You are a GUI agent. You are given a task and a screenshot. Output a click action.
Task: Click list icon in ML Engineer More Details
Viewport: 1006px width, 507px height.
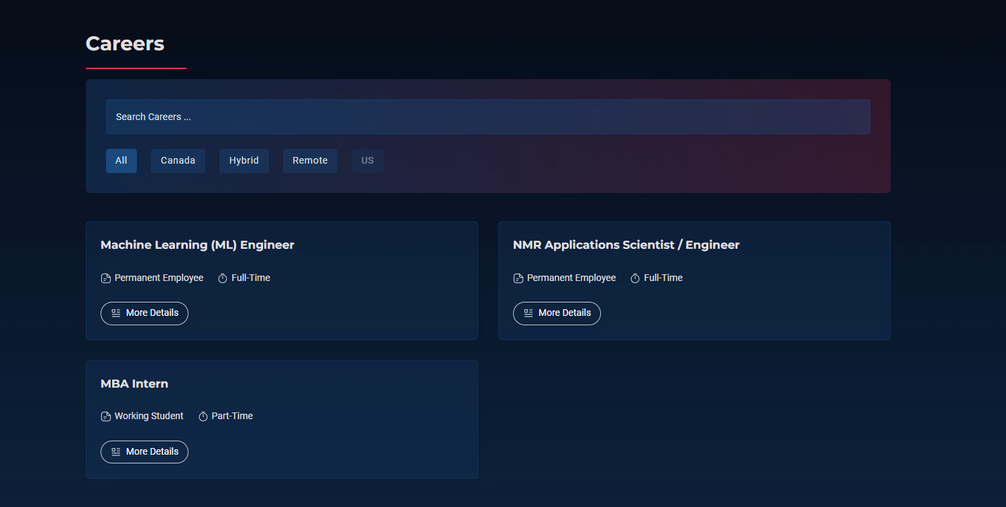click(x=116, y=313)
